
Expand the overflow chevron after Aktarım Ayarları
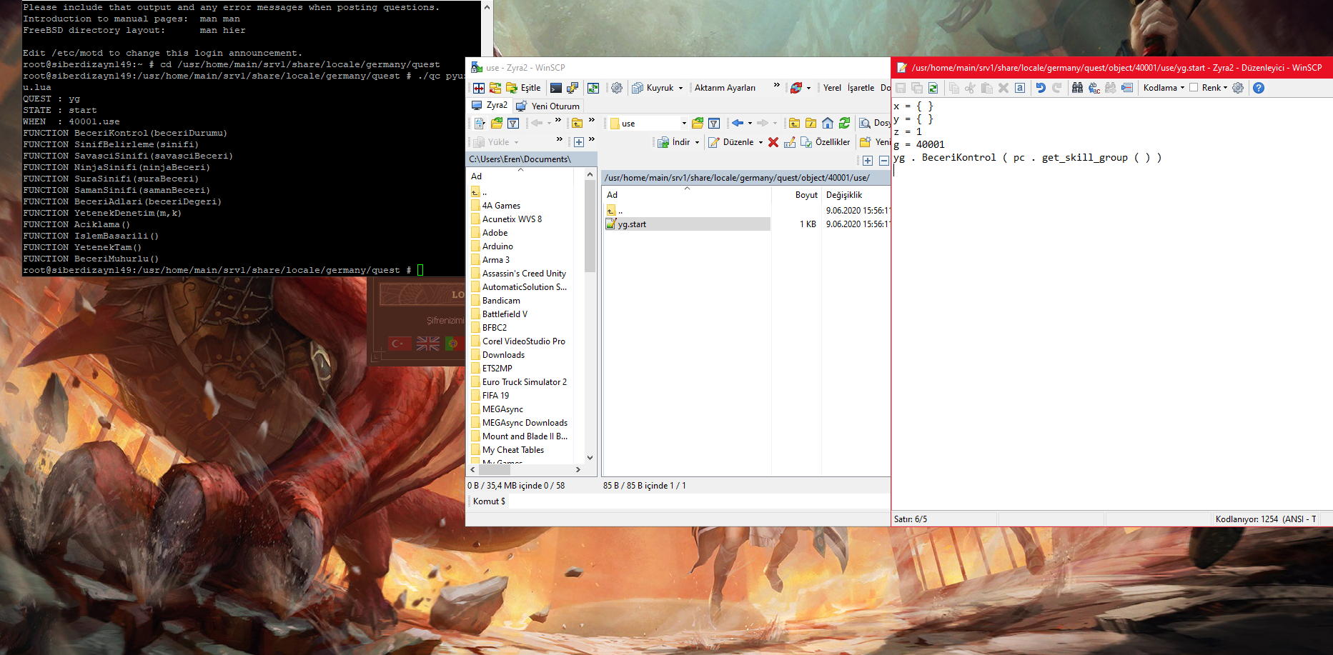(776, 85)
